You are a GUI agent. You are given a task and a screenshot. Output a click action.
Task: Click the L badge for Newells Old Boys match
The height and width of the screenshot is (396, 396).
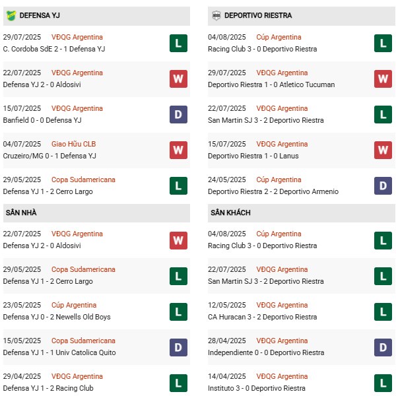pyautogui.click(x=178, y=312)
